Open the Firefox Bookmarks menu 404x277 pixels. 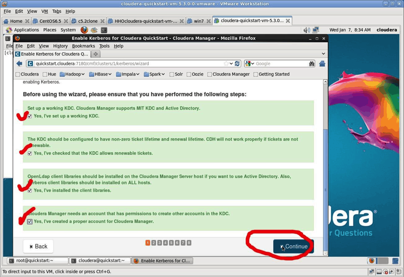83,46
